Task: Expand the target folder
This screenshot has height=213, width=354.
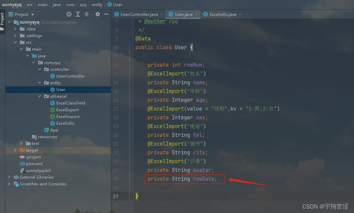Action: click(x=15, y=150)
